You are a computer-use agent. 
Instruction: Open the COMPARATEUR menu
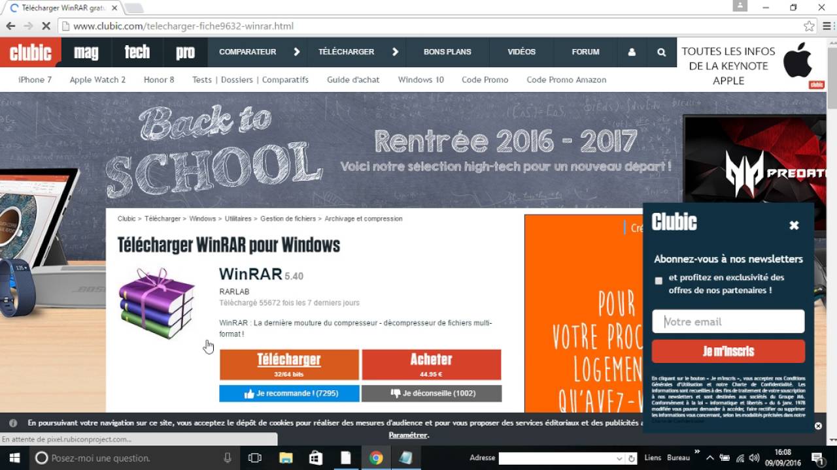[248, 52]
